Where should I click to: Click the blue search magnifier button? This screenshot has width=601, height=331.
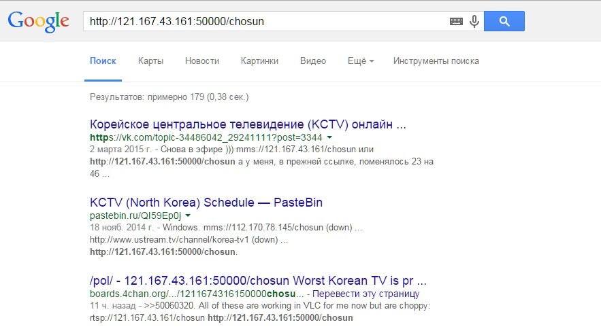point(504,21)
